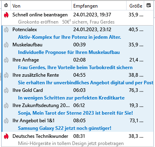Open subject Samsung Galaxy S22 jetzt noch günstiger

tap(64, 128)
